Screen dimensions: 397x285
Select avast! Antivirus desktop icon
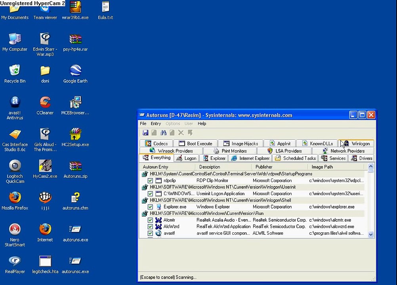click(15, 108)
